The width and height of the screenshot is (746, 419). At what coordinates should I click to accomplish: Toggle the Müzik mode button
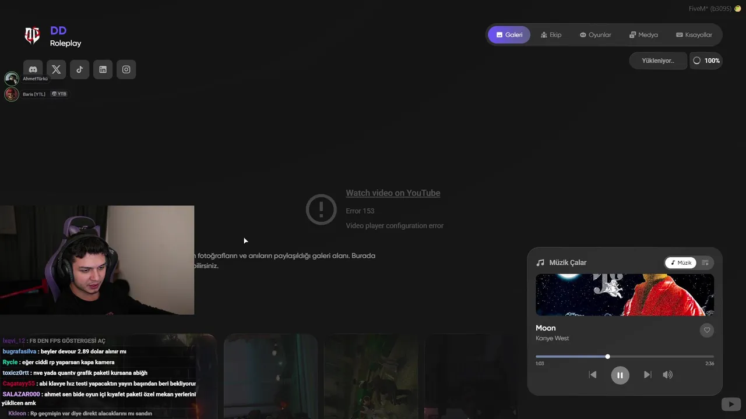click(681, 262)
